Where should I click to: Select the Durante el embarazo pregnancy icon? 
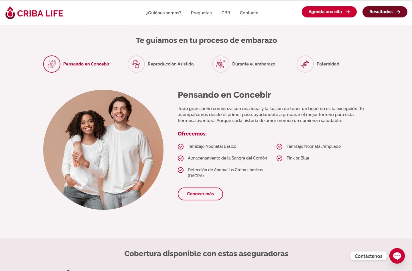point(221,64)
